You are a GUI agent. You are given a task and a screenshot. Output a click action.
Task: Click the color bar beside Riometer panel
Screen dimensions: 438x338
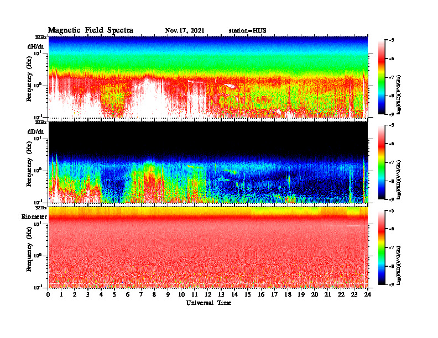tap(381, 247)
